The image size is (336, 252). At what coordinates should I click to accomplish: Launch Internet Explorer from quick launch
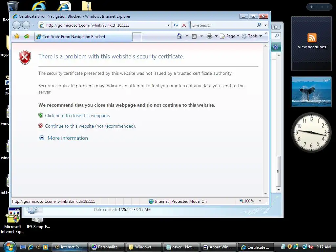(x=31, y=247)
